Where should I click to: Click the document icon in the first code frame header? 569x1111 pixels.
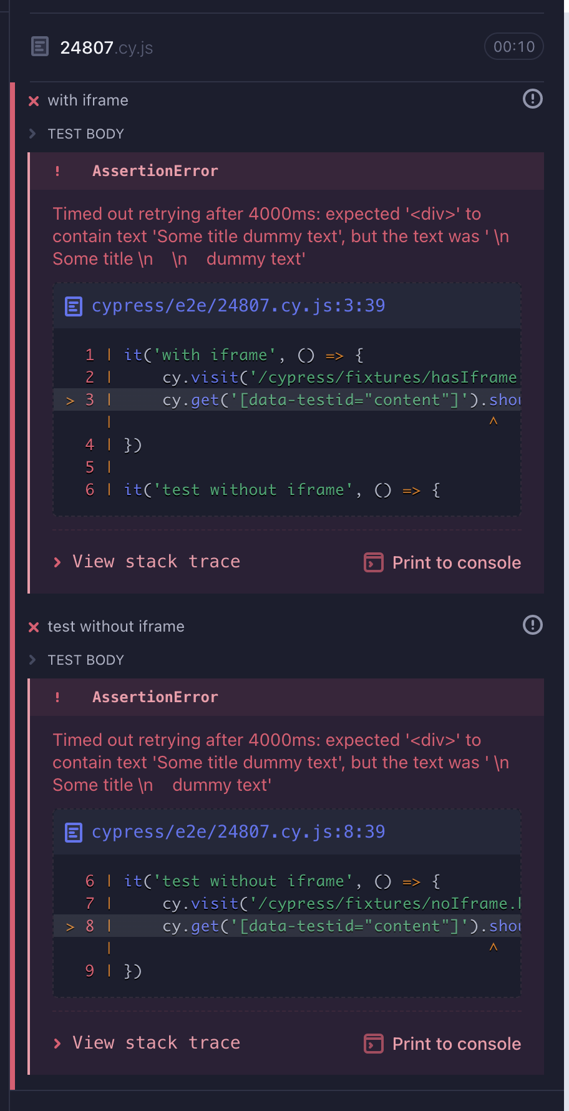coord(74,306)
